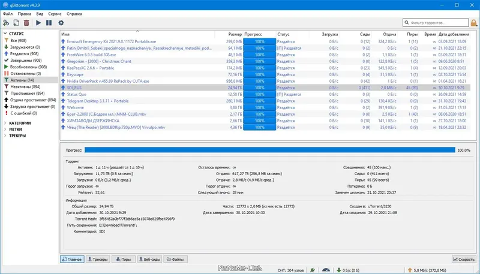Expand the КАТЕГОРИИ section
The image size is (480, 274).
5,123
